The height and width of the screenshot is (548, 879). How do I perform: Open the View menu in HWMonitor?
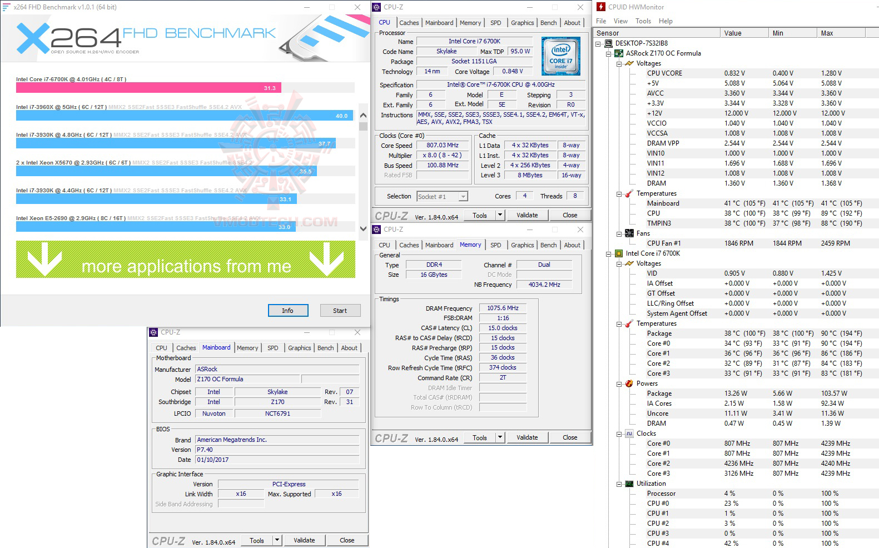pyautogui.click(x=620, y=21)
